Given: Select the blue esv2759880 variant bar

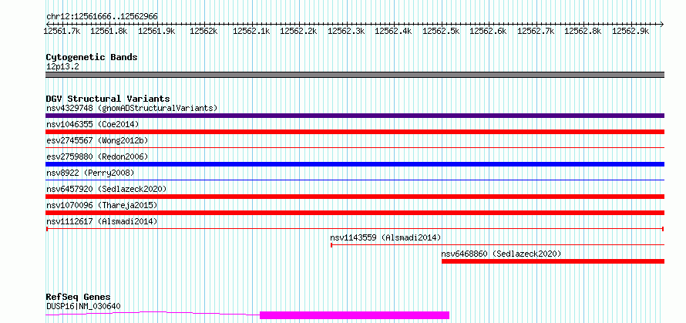Looking at the screenshot, I should 355,164.
